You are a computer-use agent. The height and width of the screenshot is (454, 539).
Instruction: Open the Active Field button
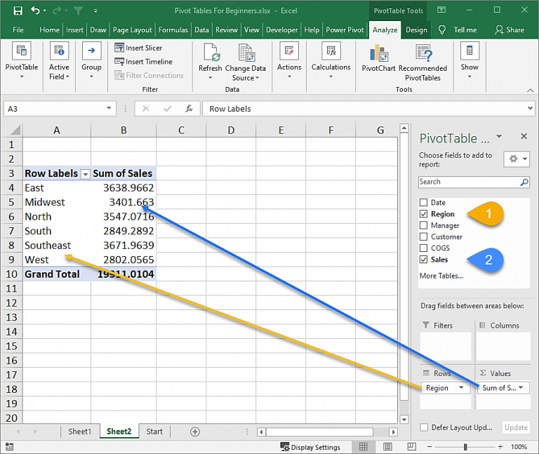pyautogui.click(x=59, y=60)
